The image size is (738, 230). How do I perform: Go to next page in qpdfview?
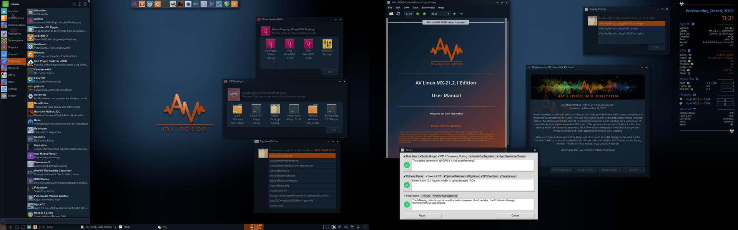[x=424, y=14]
